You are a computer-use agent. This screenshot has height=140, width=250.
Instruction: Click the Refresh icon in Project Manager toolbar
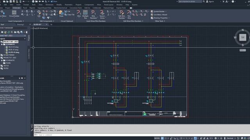9,32
